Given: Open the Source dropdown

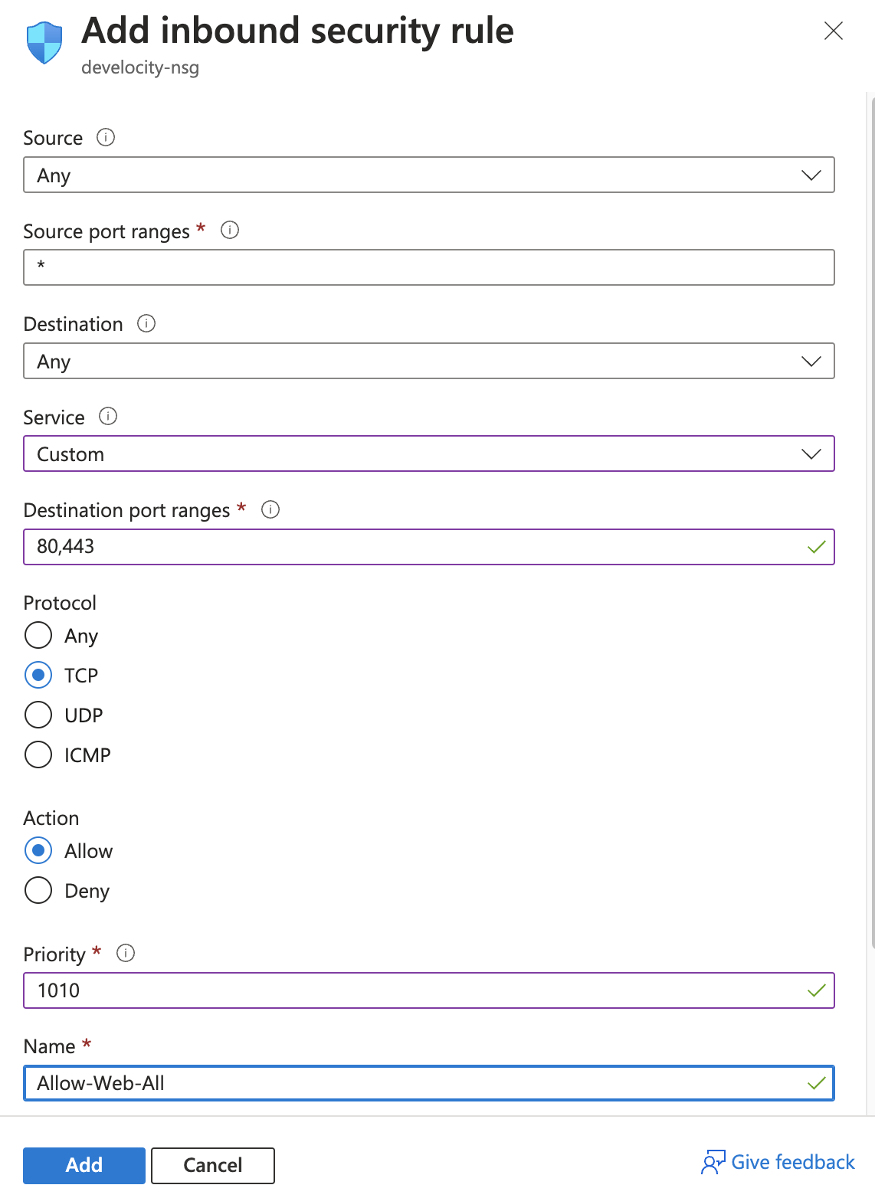Looking at the screenshot, I should tap(428, 175).
